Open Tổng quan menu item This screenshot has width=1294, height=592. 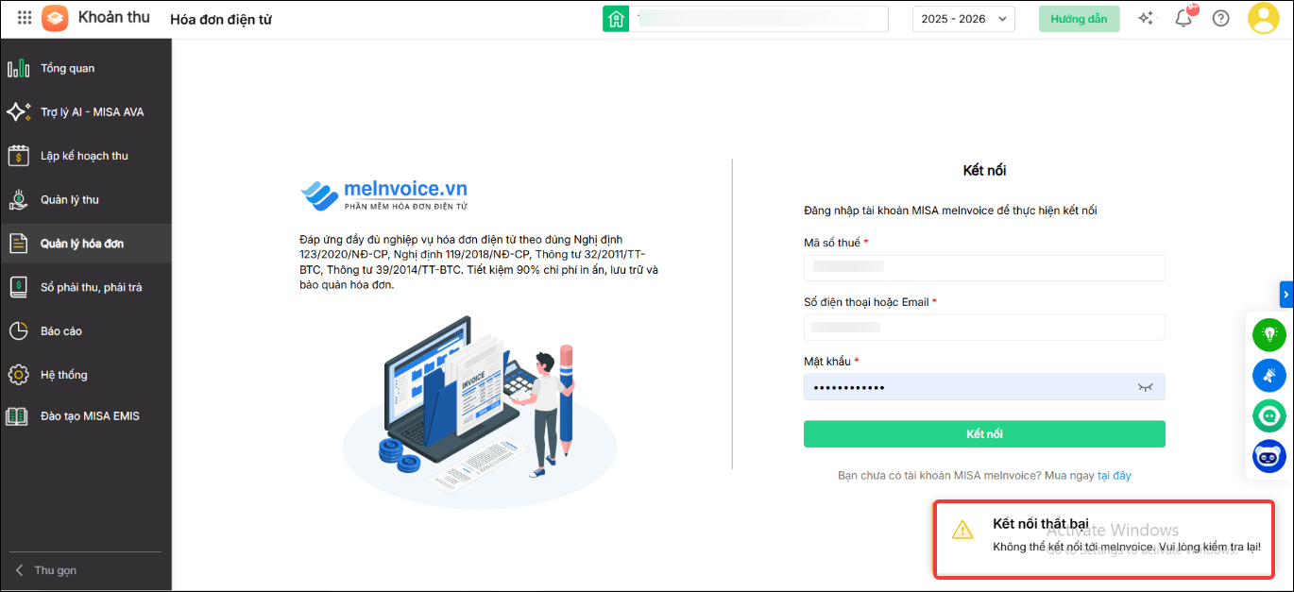(86, 68)
